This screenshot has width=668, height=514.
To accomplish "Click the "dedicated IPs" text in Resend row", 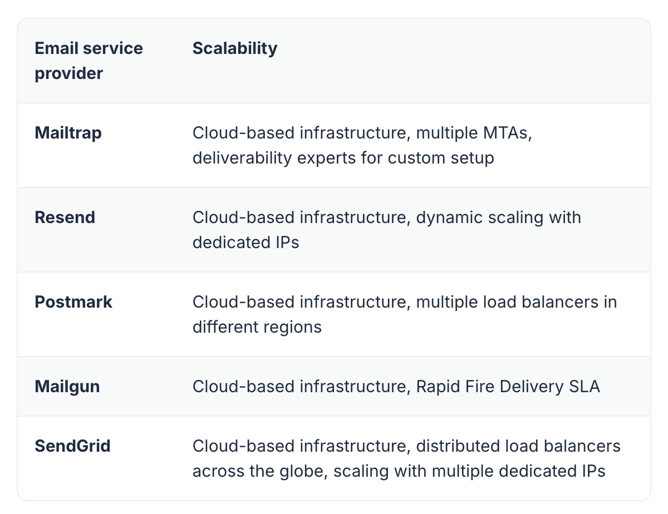I will 245,243.
